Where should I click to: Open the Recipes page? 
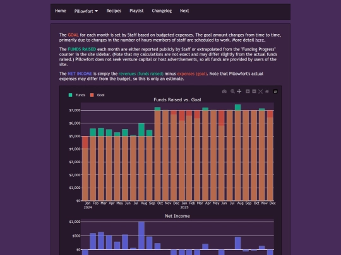[x=114, y=11]
